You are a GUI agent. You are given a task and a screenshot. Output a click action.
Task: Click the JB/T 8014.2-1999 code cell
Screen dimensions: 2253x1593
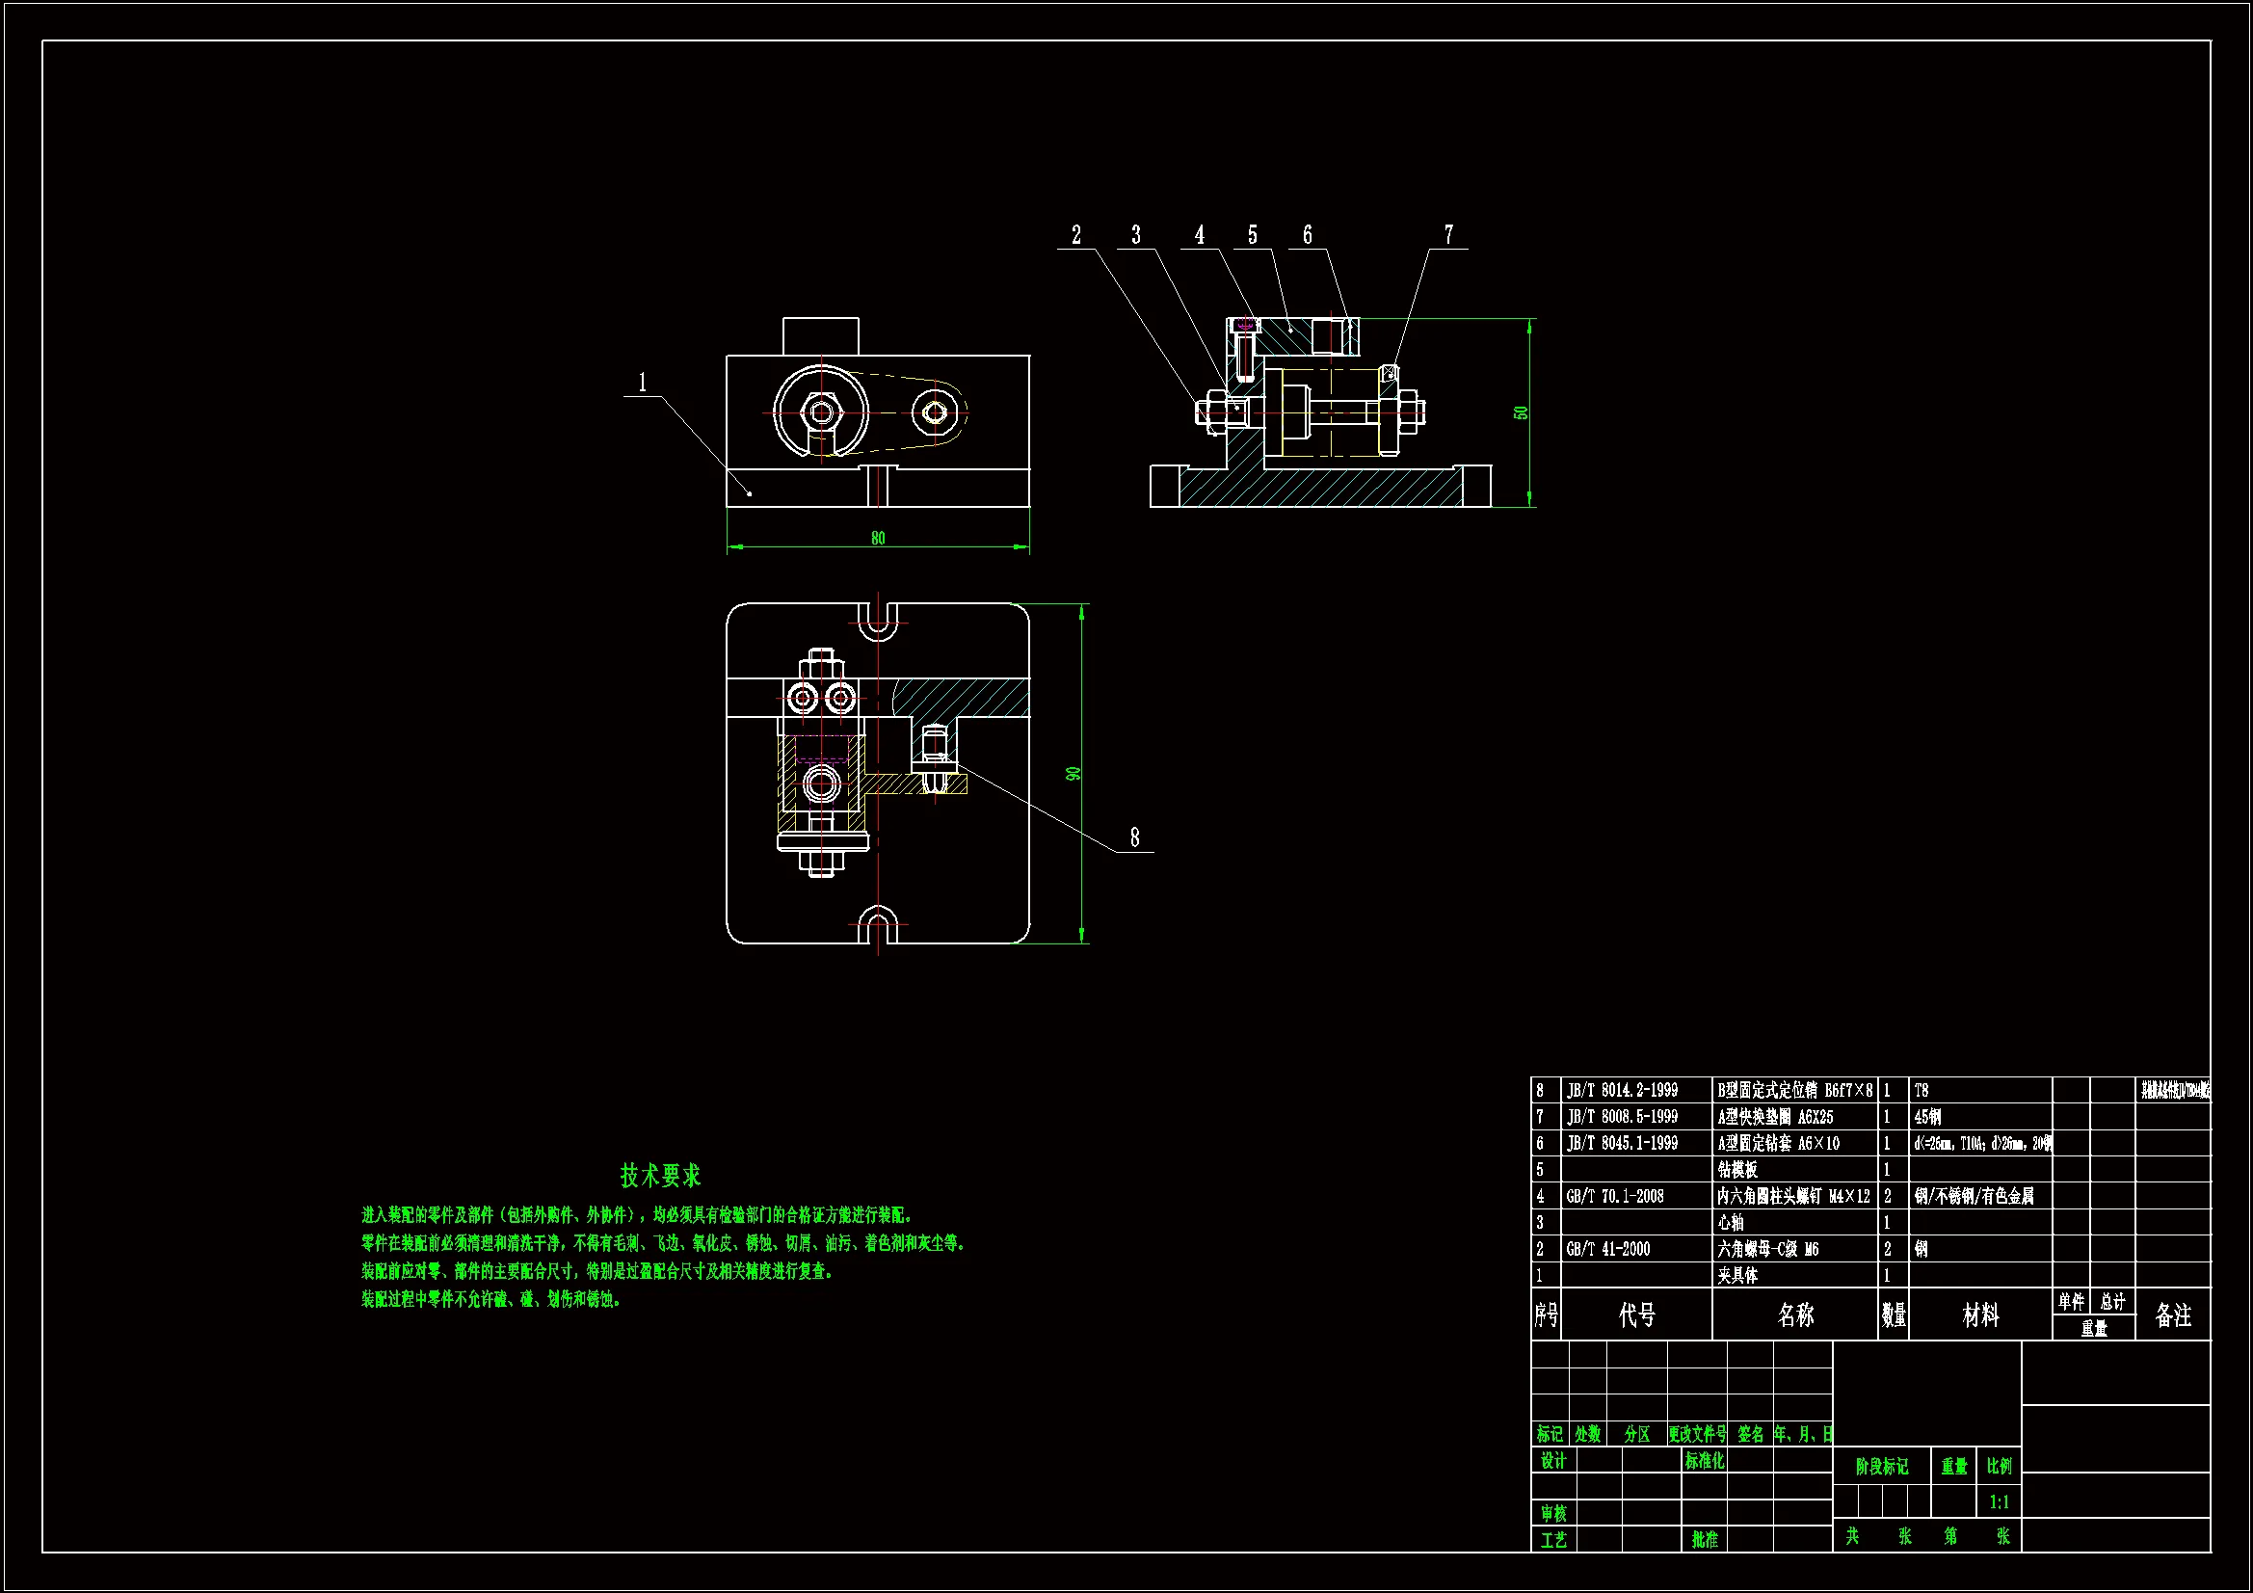click(1622, 1090)
